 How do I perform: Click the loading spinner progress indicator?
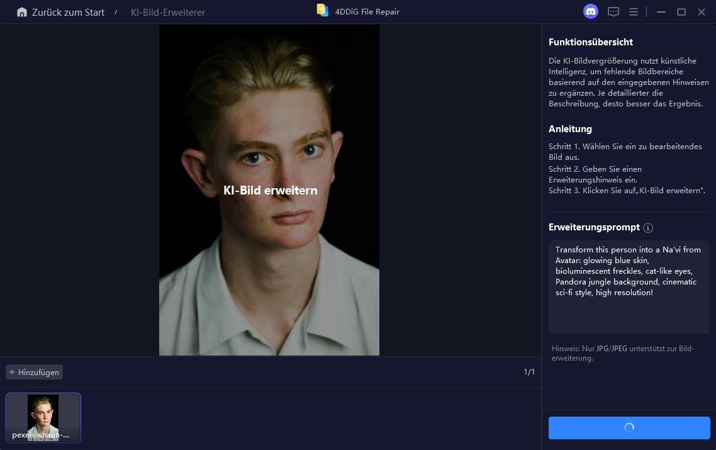[629, 428]
